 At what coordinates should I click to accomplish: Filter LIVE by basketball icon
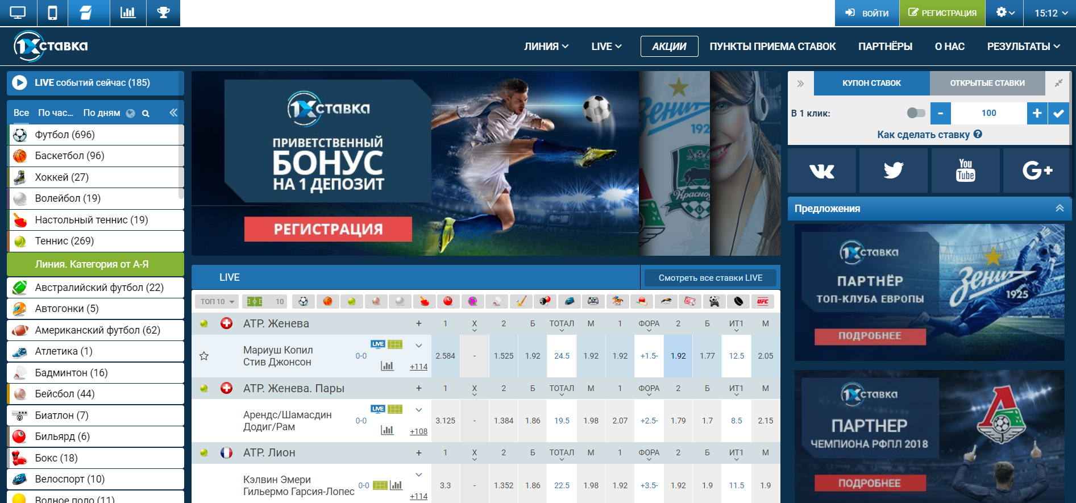(327, 301)
